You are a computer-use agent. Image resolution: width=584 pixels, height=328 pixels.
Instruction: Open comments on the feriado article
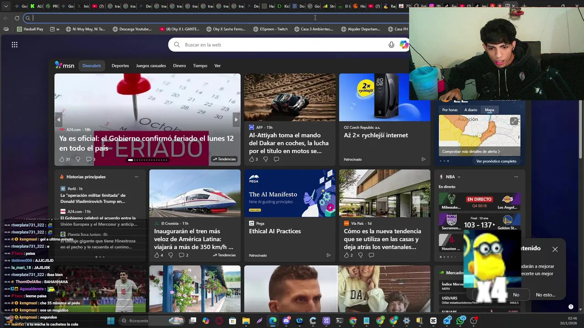[89, 159]
